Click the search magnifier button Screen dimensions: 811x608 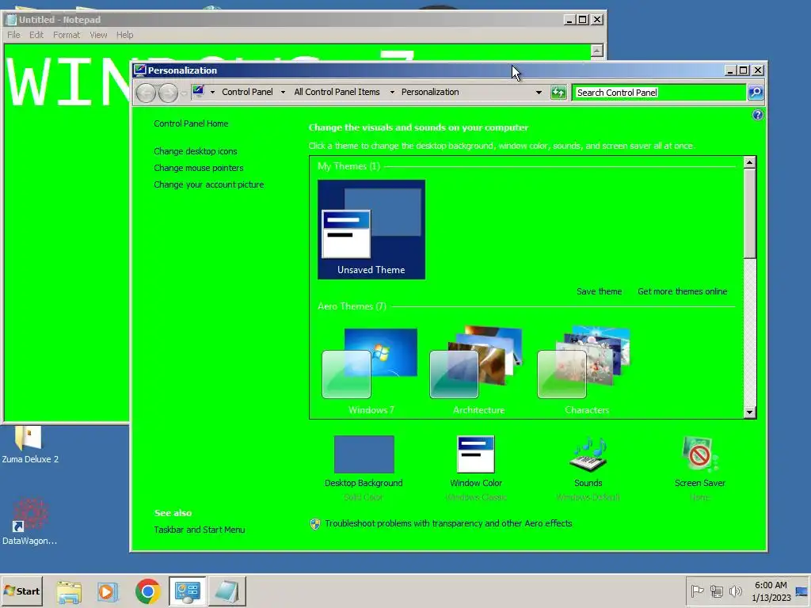coord(755,93)
